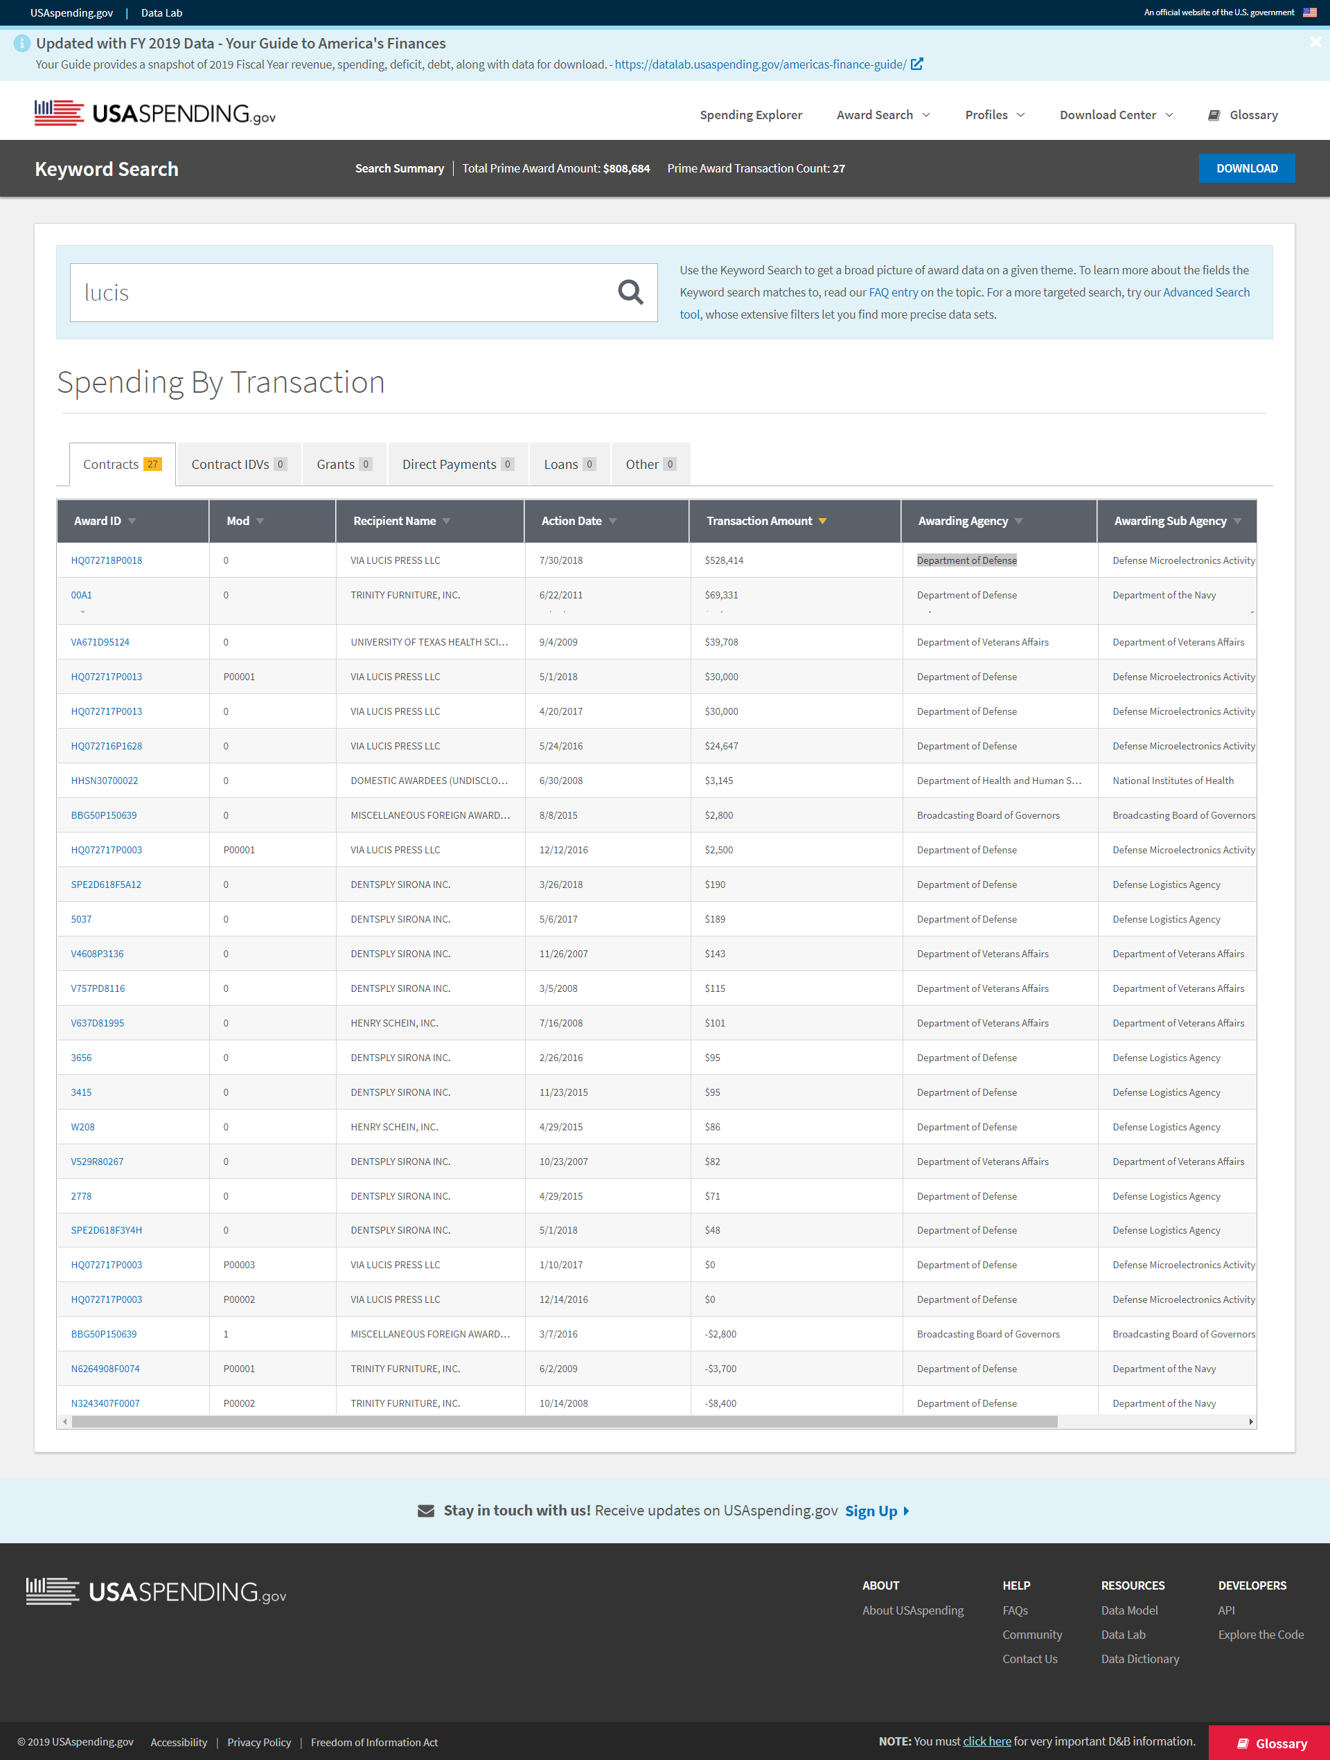Expand the Award Search dropdown menu

pos(883,114)
